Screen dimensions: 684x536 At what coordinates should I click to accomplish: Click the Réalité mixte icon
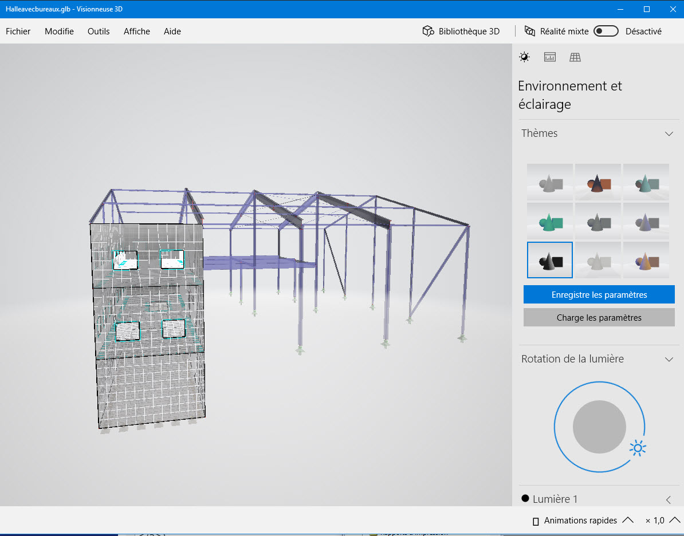tap(529, 31)
